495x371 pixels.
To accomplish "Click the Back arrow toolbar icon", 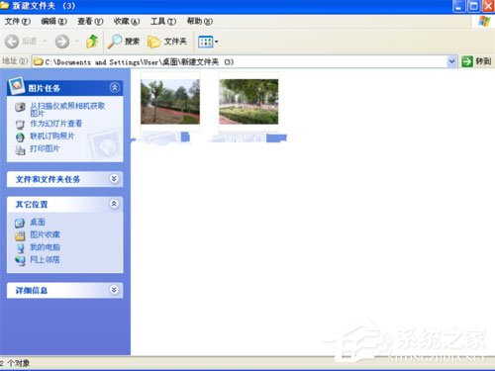I will point(12,42).
